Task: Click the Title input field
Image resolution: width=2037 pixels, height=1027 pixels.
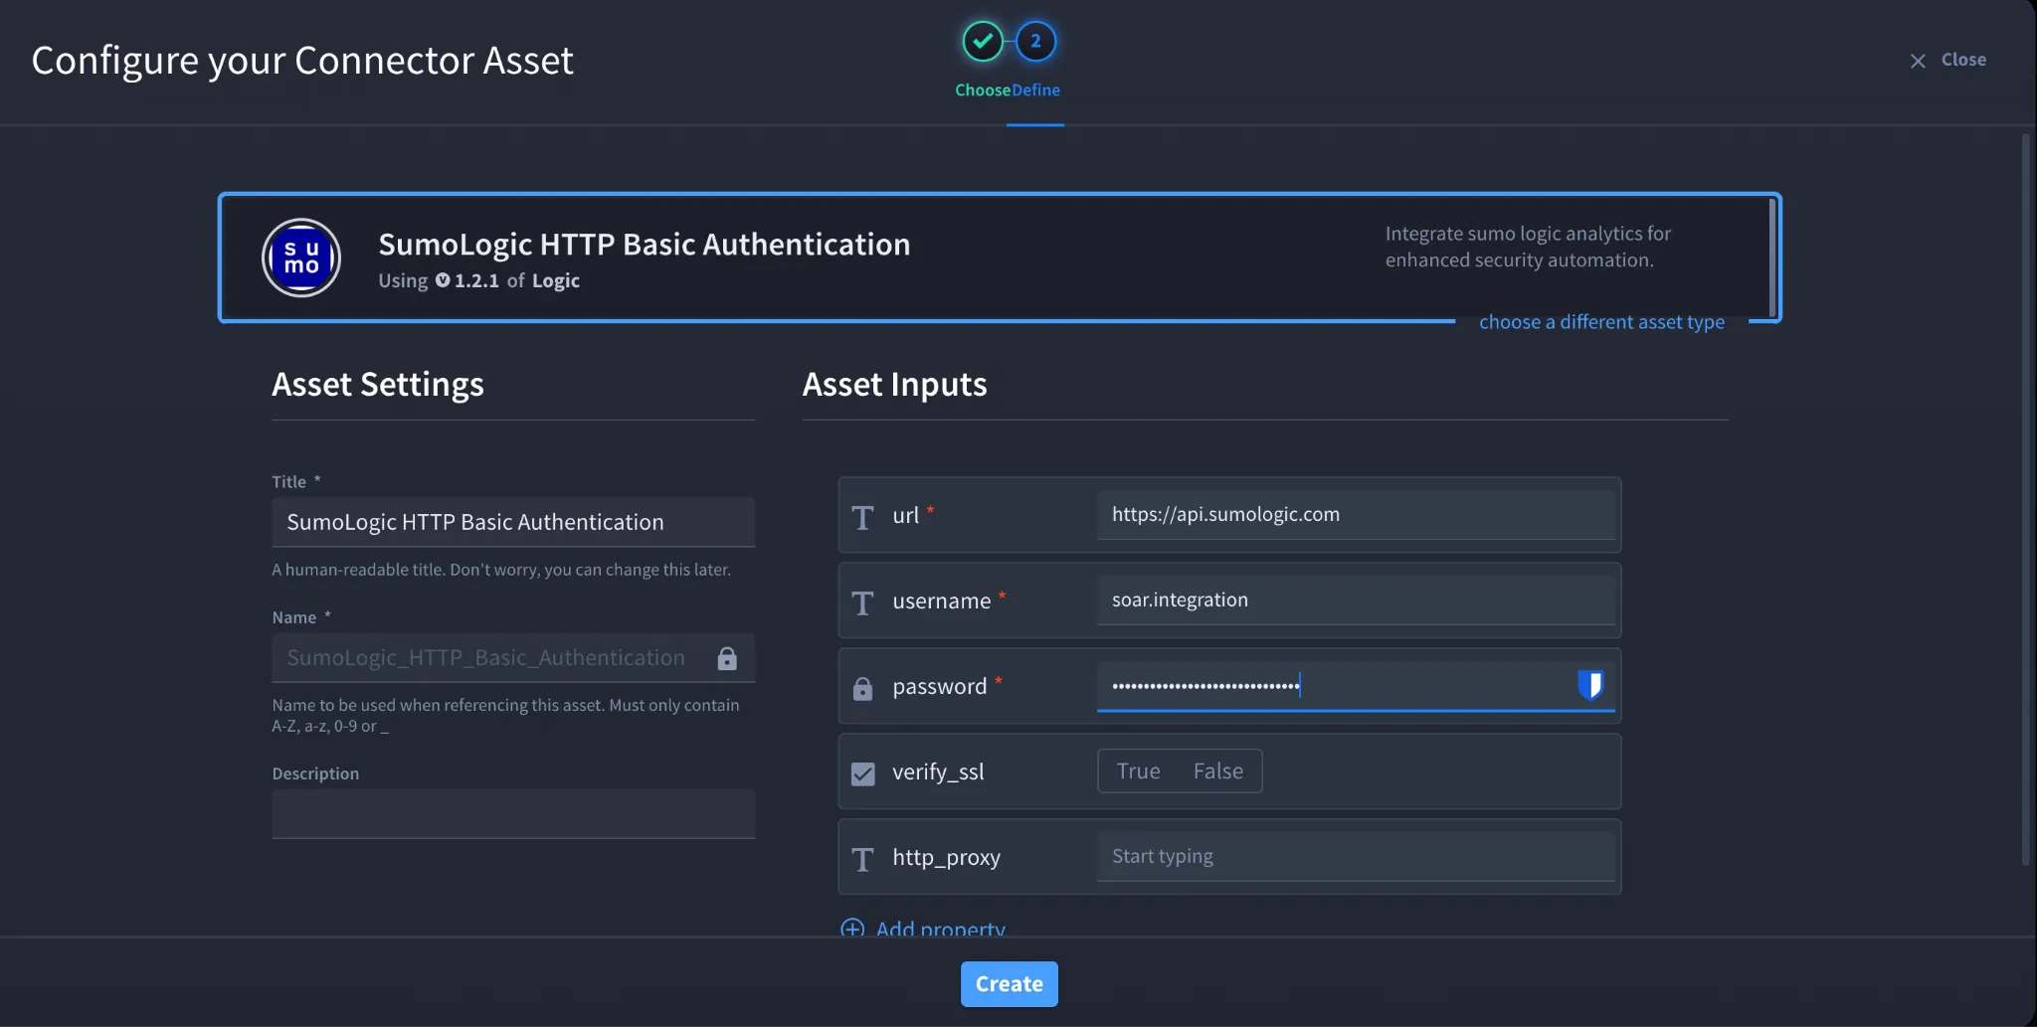Action: coord(513,522)
